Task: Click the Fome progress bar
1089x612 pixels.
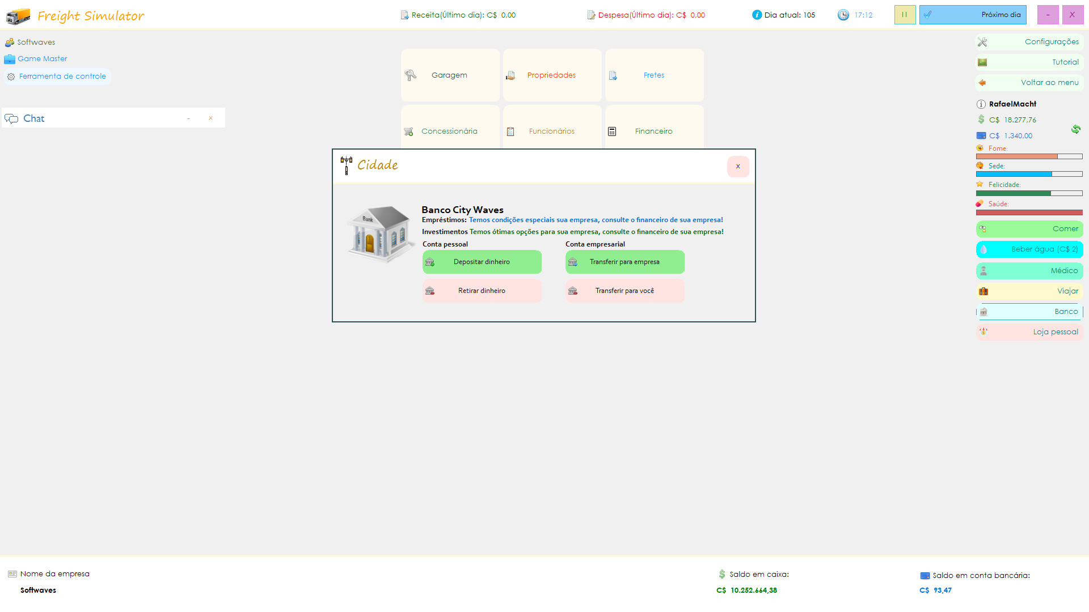Action: tap(1029, 156)
